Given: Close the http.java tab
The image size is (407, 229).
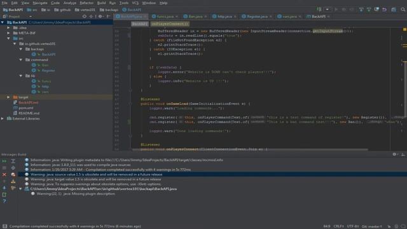Looking at the screenshot, I should click(x=235, y=17).
